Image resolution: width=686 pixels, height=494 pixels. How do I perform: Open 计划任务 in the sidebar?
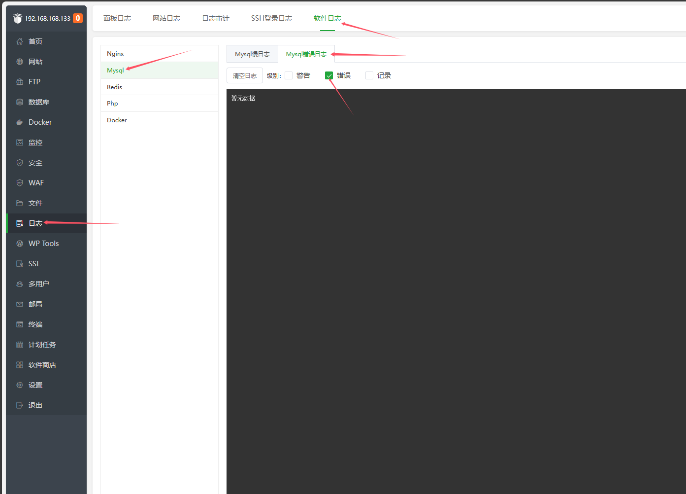[47, 345]
